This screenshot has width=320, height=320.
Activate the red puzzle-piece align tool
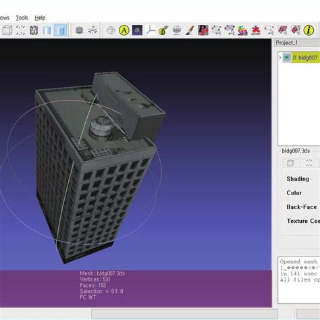pos(256,30)
